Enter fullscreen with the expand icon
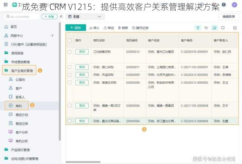Image resolution: width=242 pixels, height=164 pixels. [235, 28]
